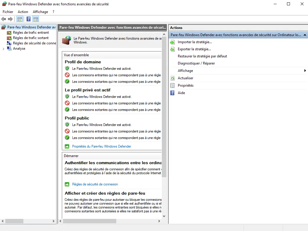This screenshot has height=231, width=308.
Task: Click the window title bar firewall icon
Action: tap(4, 4)
